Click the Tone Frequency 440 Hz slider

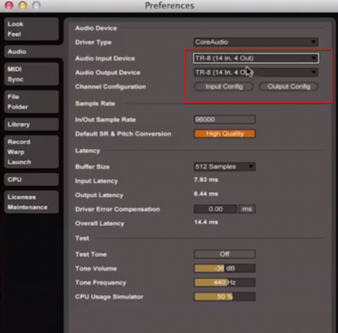(225, 282)
